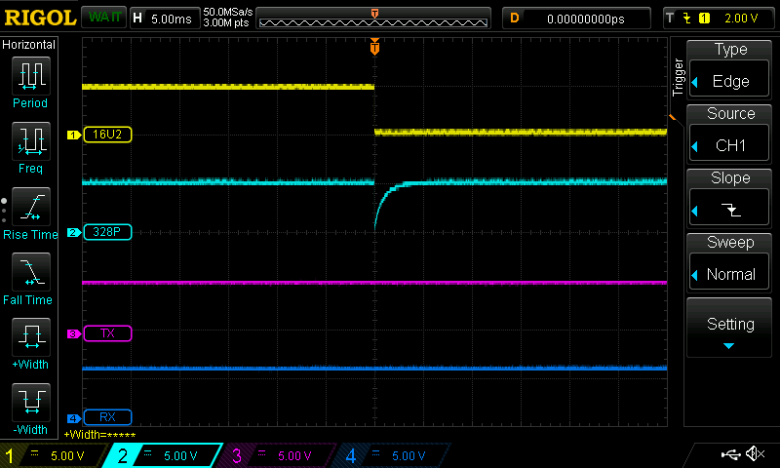The image size is (780, 468).
Task: Click the orange trigger position marker
Action: (x=374, y=47)
